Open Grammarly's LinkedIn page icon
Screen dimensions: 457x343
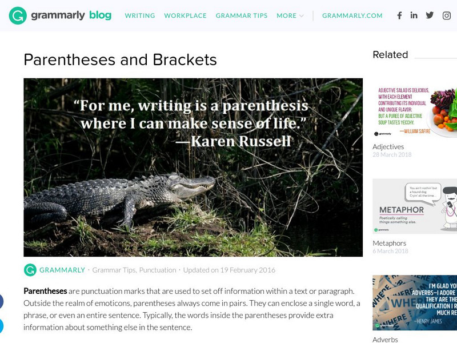click(414, 15)
